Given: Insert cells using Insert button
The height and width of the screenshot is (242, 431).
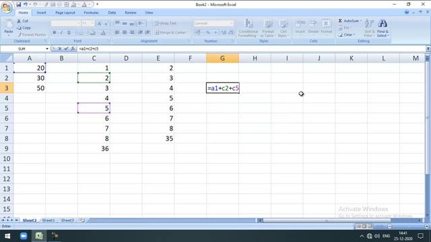Looking at the screenshot, I should tap(300, 27).
